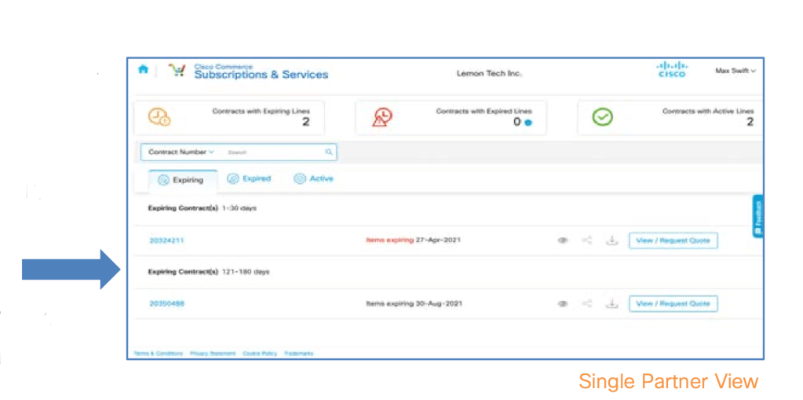Viewport: 803px width, 400px height.
Task: Click the Cisco Commerce shopping cart icon
Action: point(177,71)
